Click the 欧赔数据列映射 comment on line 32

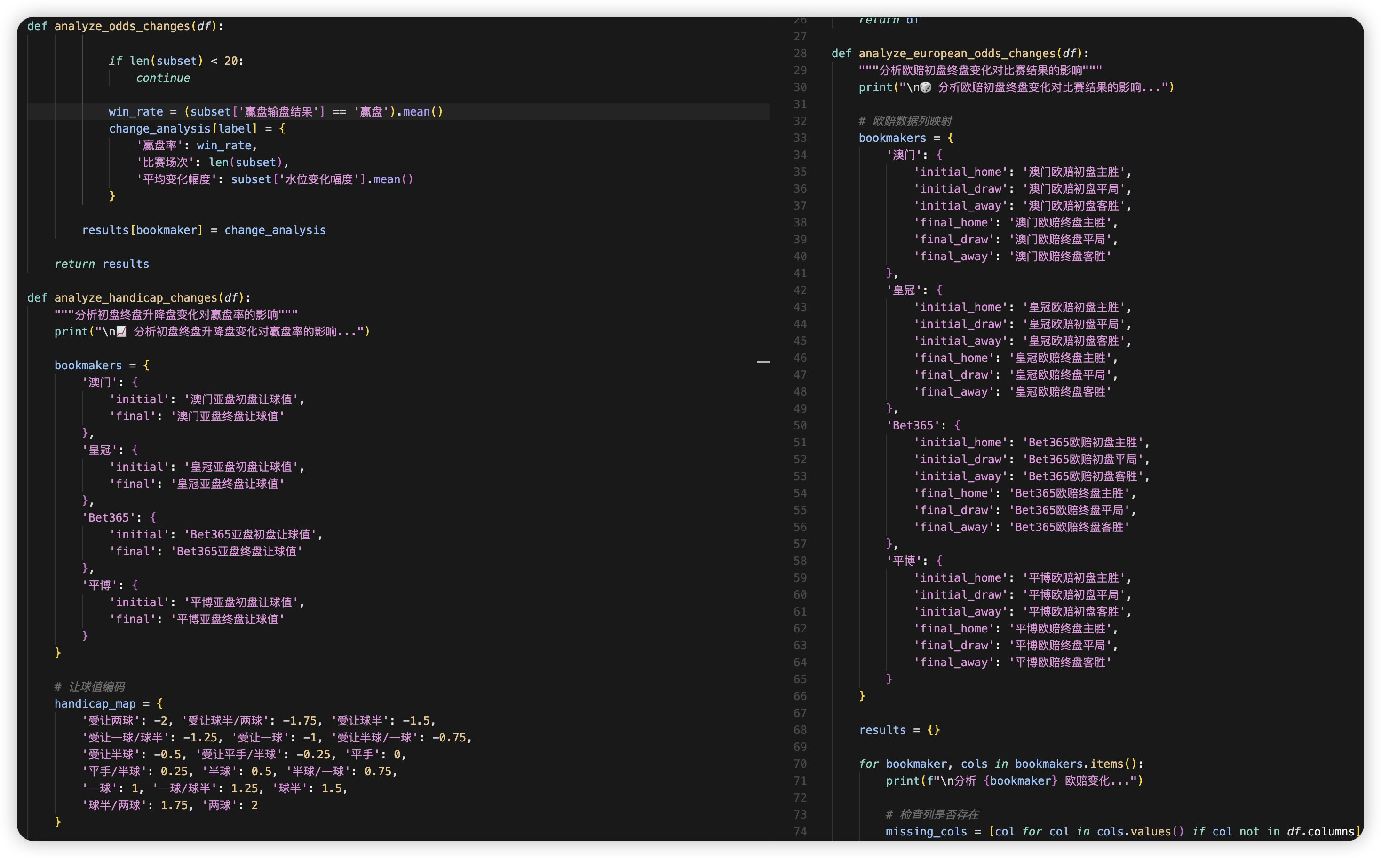pos(905,121)
